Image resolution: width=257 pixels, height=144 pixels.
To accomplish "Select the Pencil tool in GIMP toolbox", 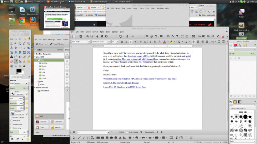I will [24, 57].
